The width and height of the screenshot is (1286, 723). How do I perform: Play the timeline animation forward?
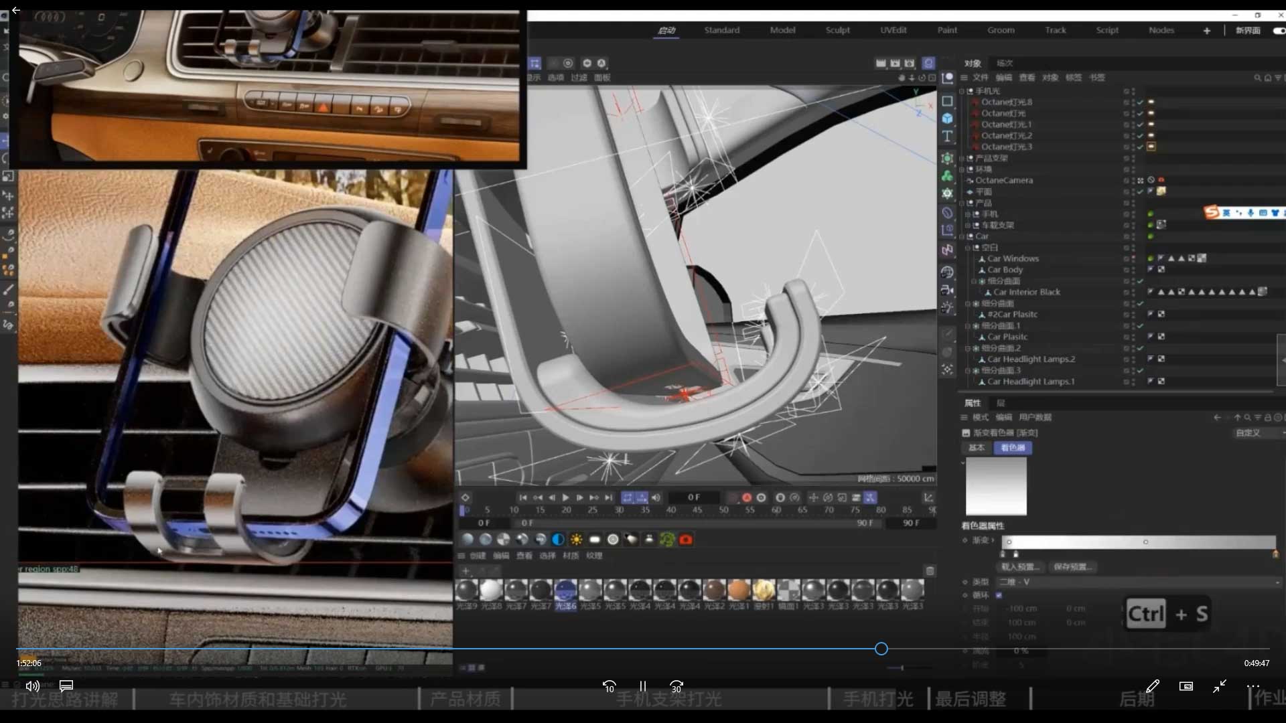[x=566, y=497]
